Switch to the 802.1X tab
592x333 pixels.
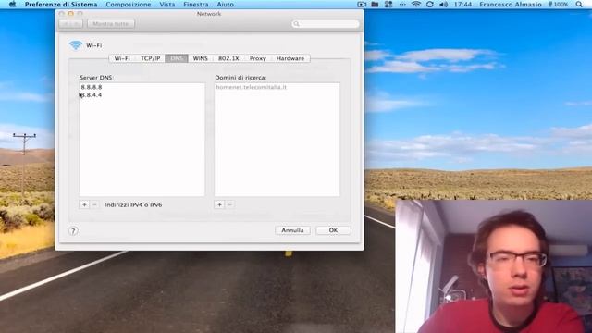point(228,58)
